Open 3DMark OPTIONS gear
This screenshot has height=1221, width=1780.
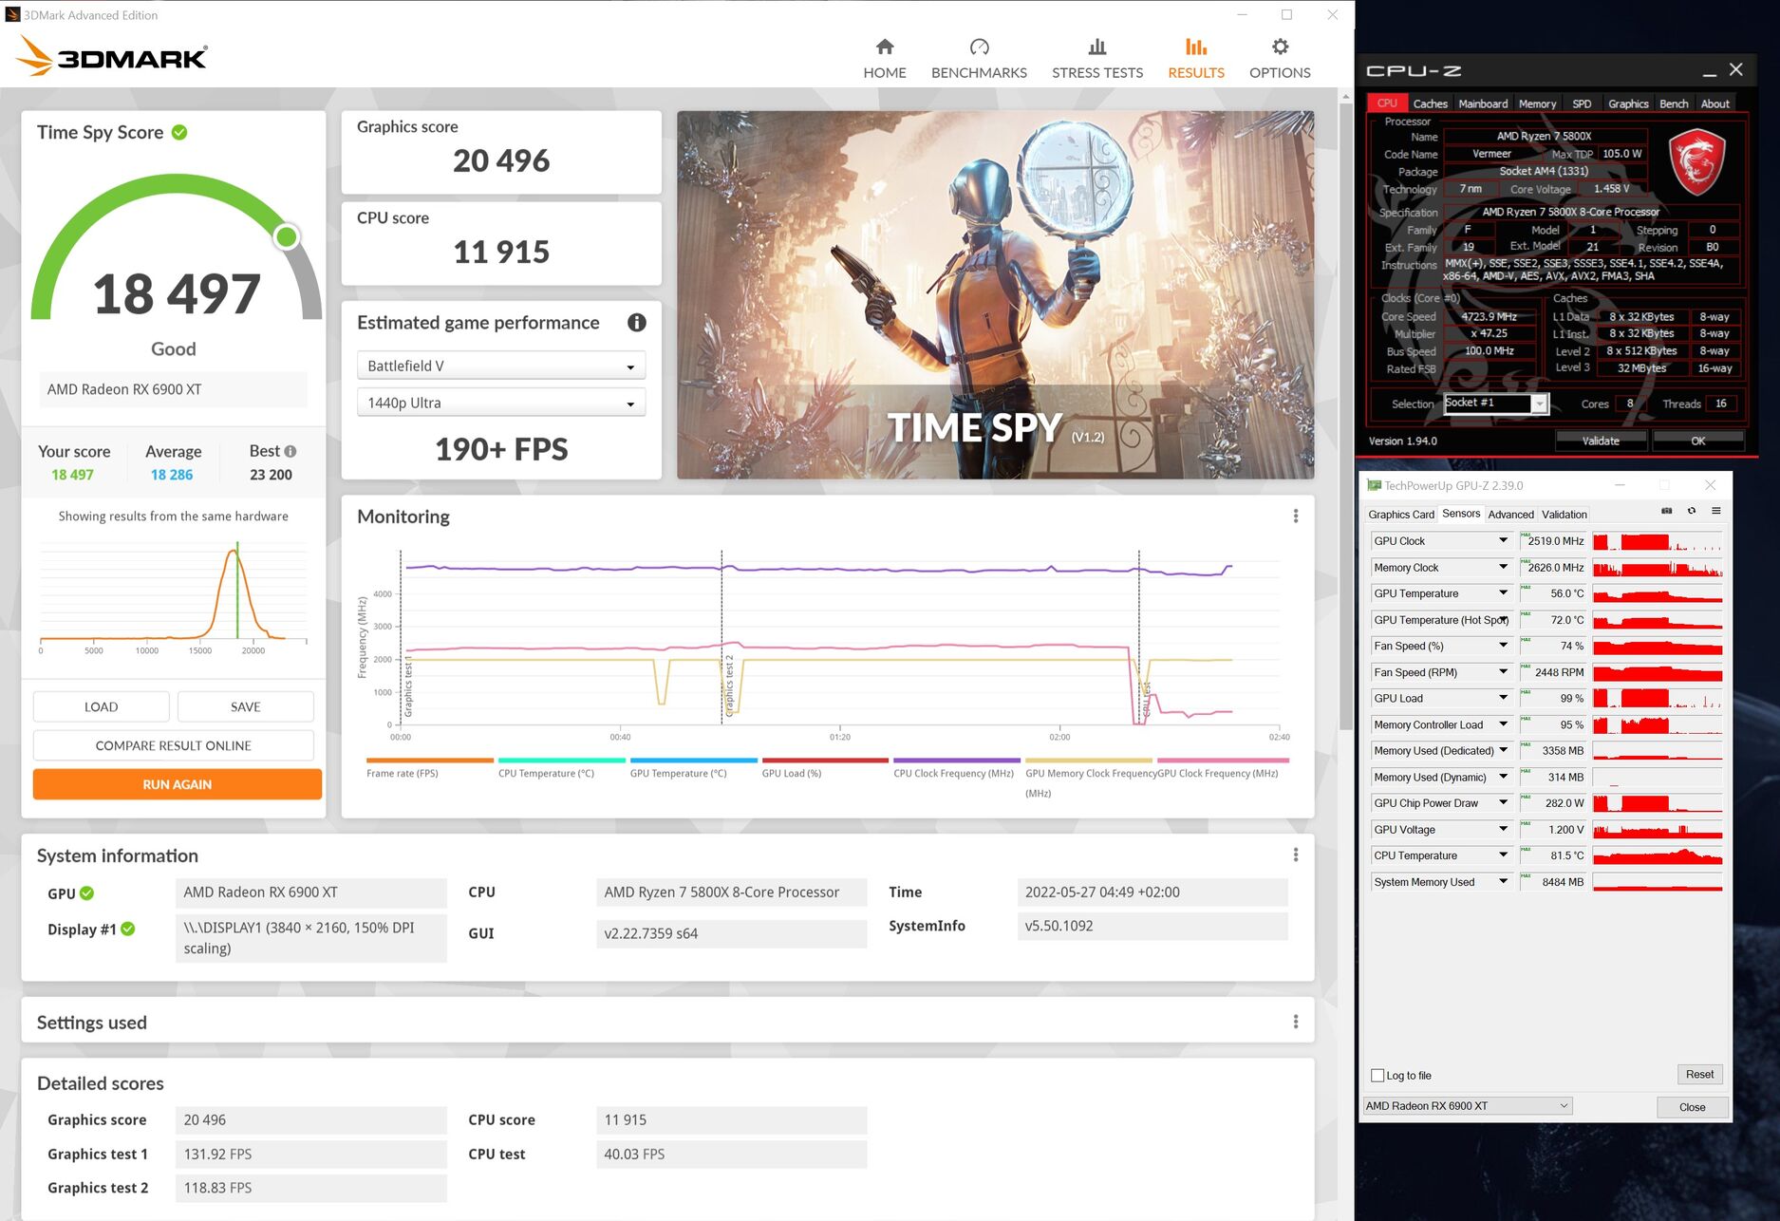coord(1280,47)
